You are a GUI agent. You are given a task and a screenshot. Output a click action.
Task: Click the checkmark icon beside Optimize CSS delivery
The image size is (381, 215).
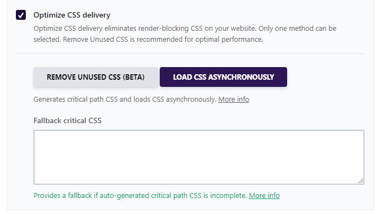tap(21, 15)
